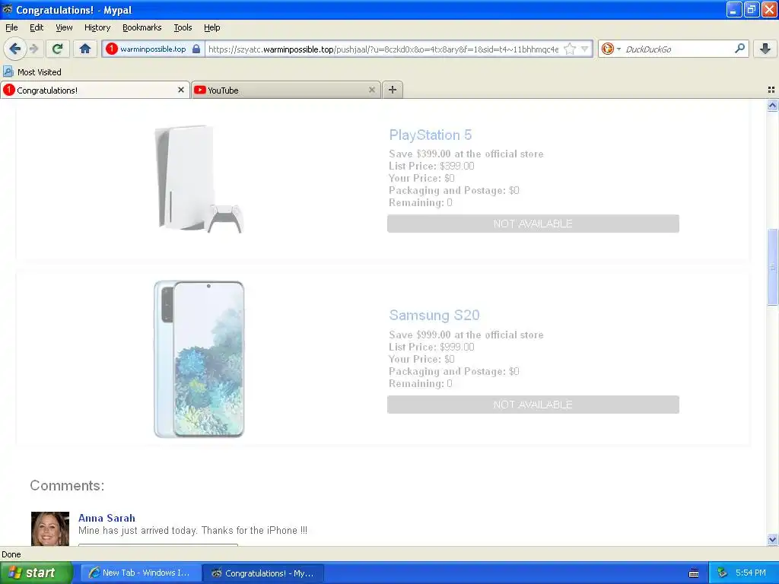Click the 'List Price: $399.00' text
Image resolution: width=779 pixels, height=584 pixels.
click(432, 166)
